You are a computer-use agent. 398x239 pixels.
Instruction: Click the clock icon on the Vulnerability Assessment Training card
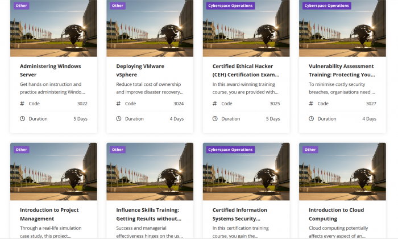click(x=311, y=118)
